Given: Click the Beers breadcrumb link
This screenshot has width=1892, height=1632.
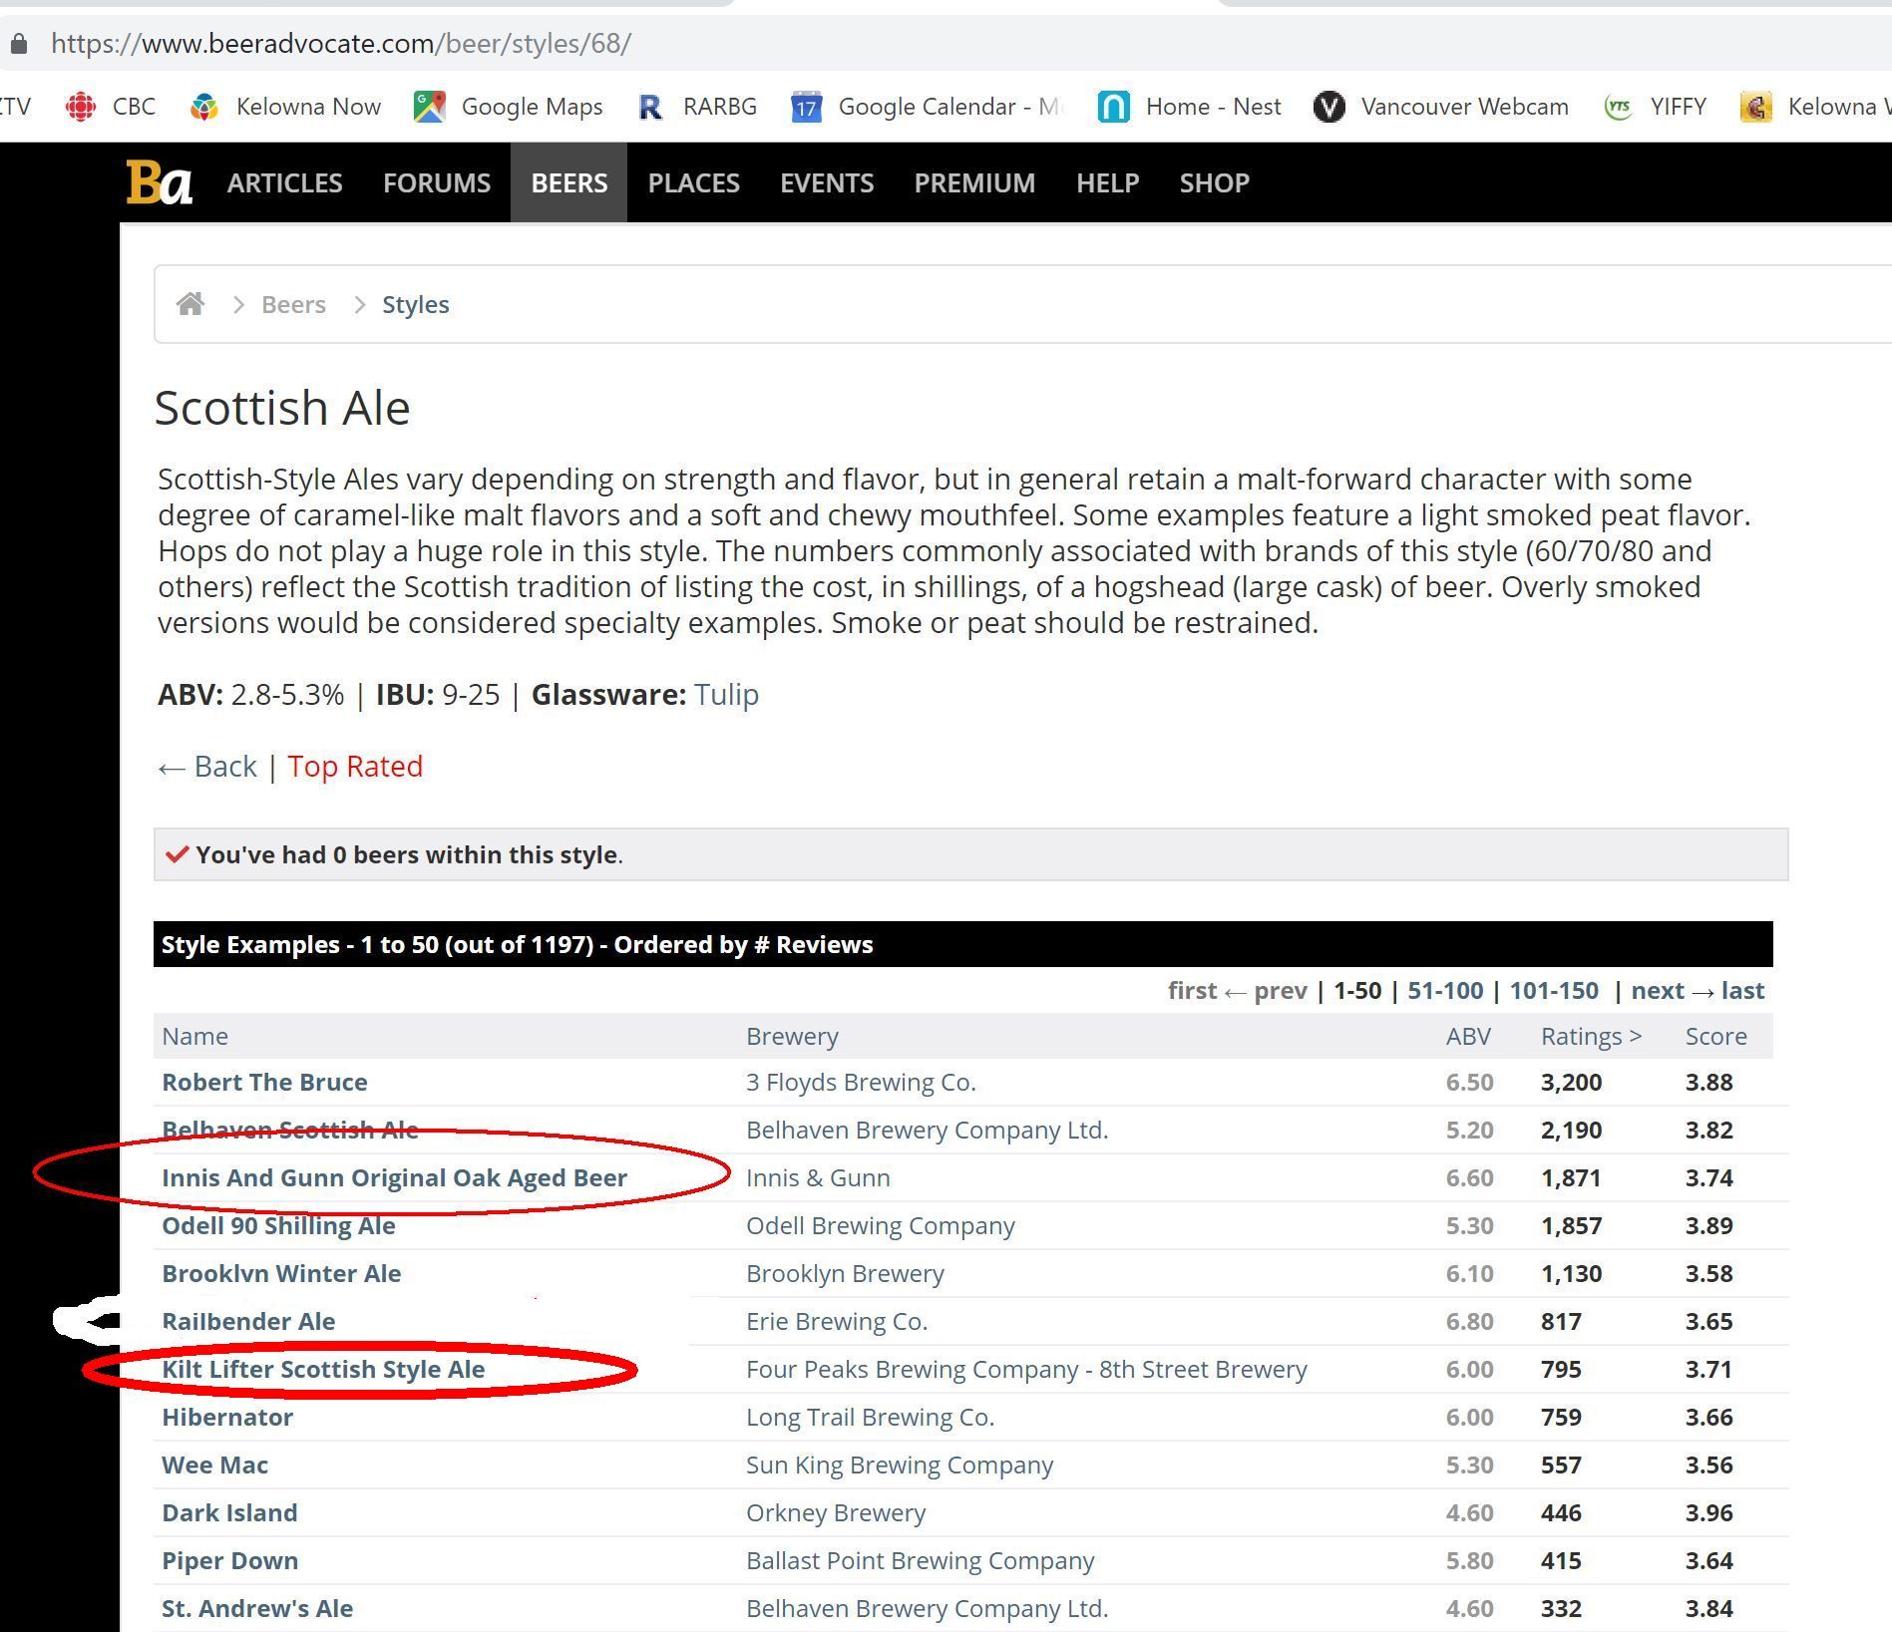Looking at the screenshot, I should 293,304.
